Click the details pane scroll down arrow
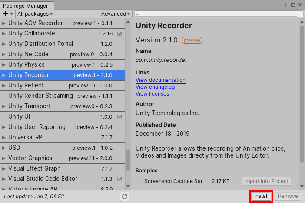 302,186
